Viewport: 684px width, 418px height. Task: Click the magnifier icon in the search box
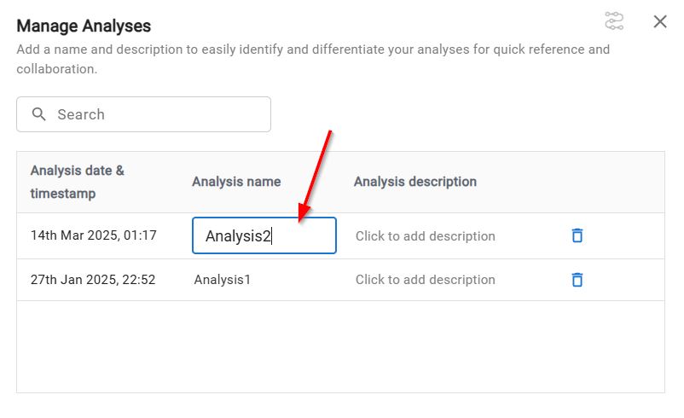click(38, 114)
